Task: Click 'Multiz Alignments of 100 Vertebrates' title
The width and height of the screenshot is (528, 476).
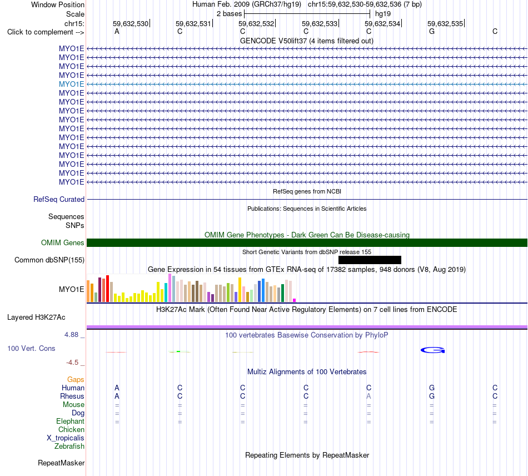Action: (x=307, y=372)
